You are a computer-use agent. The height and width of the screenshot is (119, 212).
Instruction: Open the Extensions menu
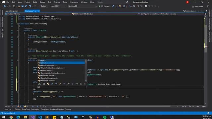[74, 2]
